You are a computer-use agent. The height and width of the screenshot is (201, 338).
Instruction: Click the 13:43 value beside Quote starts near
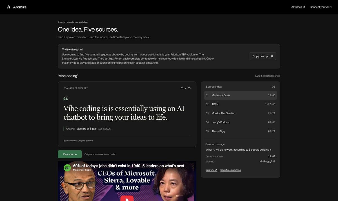272,157
